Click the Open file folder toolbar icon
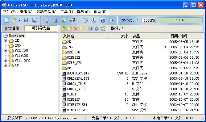Screen dimensions: 206x122 pyautogui.click(x=14, y=20)
